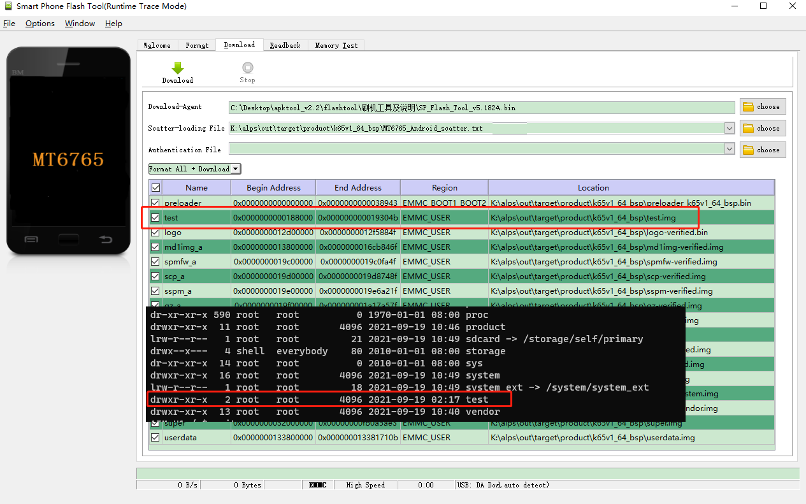Click folder icon beside Download-Agent field
The image size is (806, 504).
point(762,106)
